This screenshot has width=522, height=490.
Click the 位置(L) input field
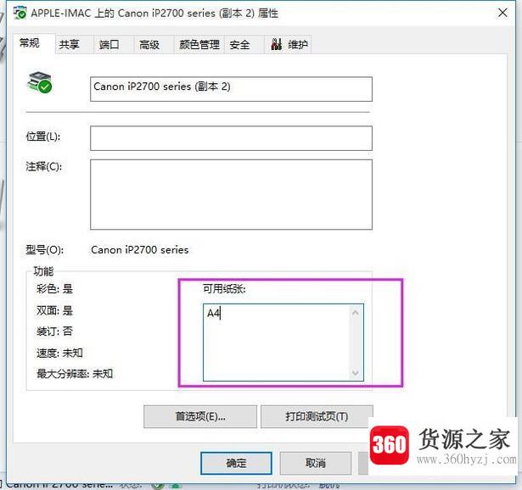click(231, 138)
